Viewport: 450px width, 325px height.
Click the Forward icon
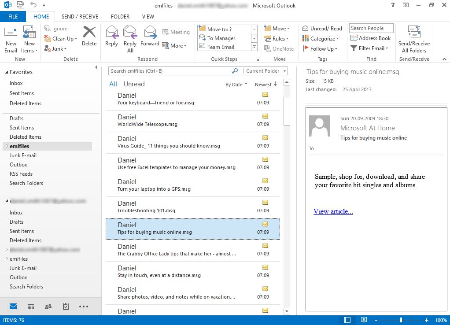pos(150,32)
